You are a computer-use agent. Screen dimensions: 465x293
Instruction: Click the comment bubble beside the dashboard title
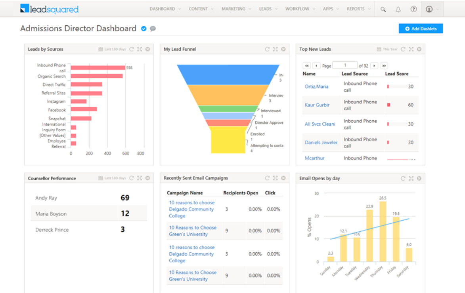[x=152, y=28]
